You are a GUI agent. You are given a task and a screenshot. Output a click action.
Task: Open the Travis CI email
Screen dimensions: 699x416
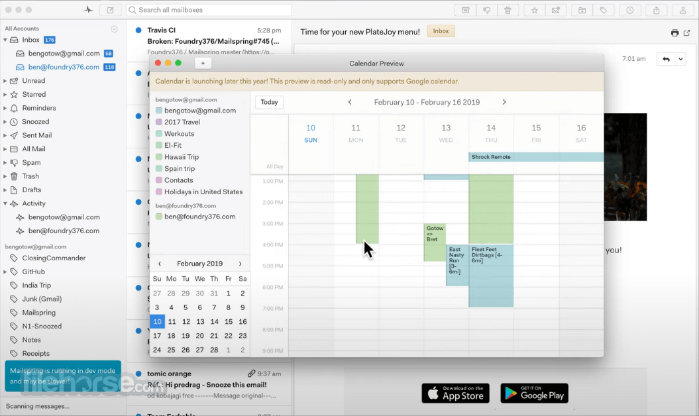click(209, 40)
